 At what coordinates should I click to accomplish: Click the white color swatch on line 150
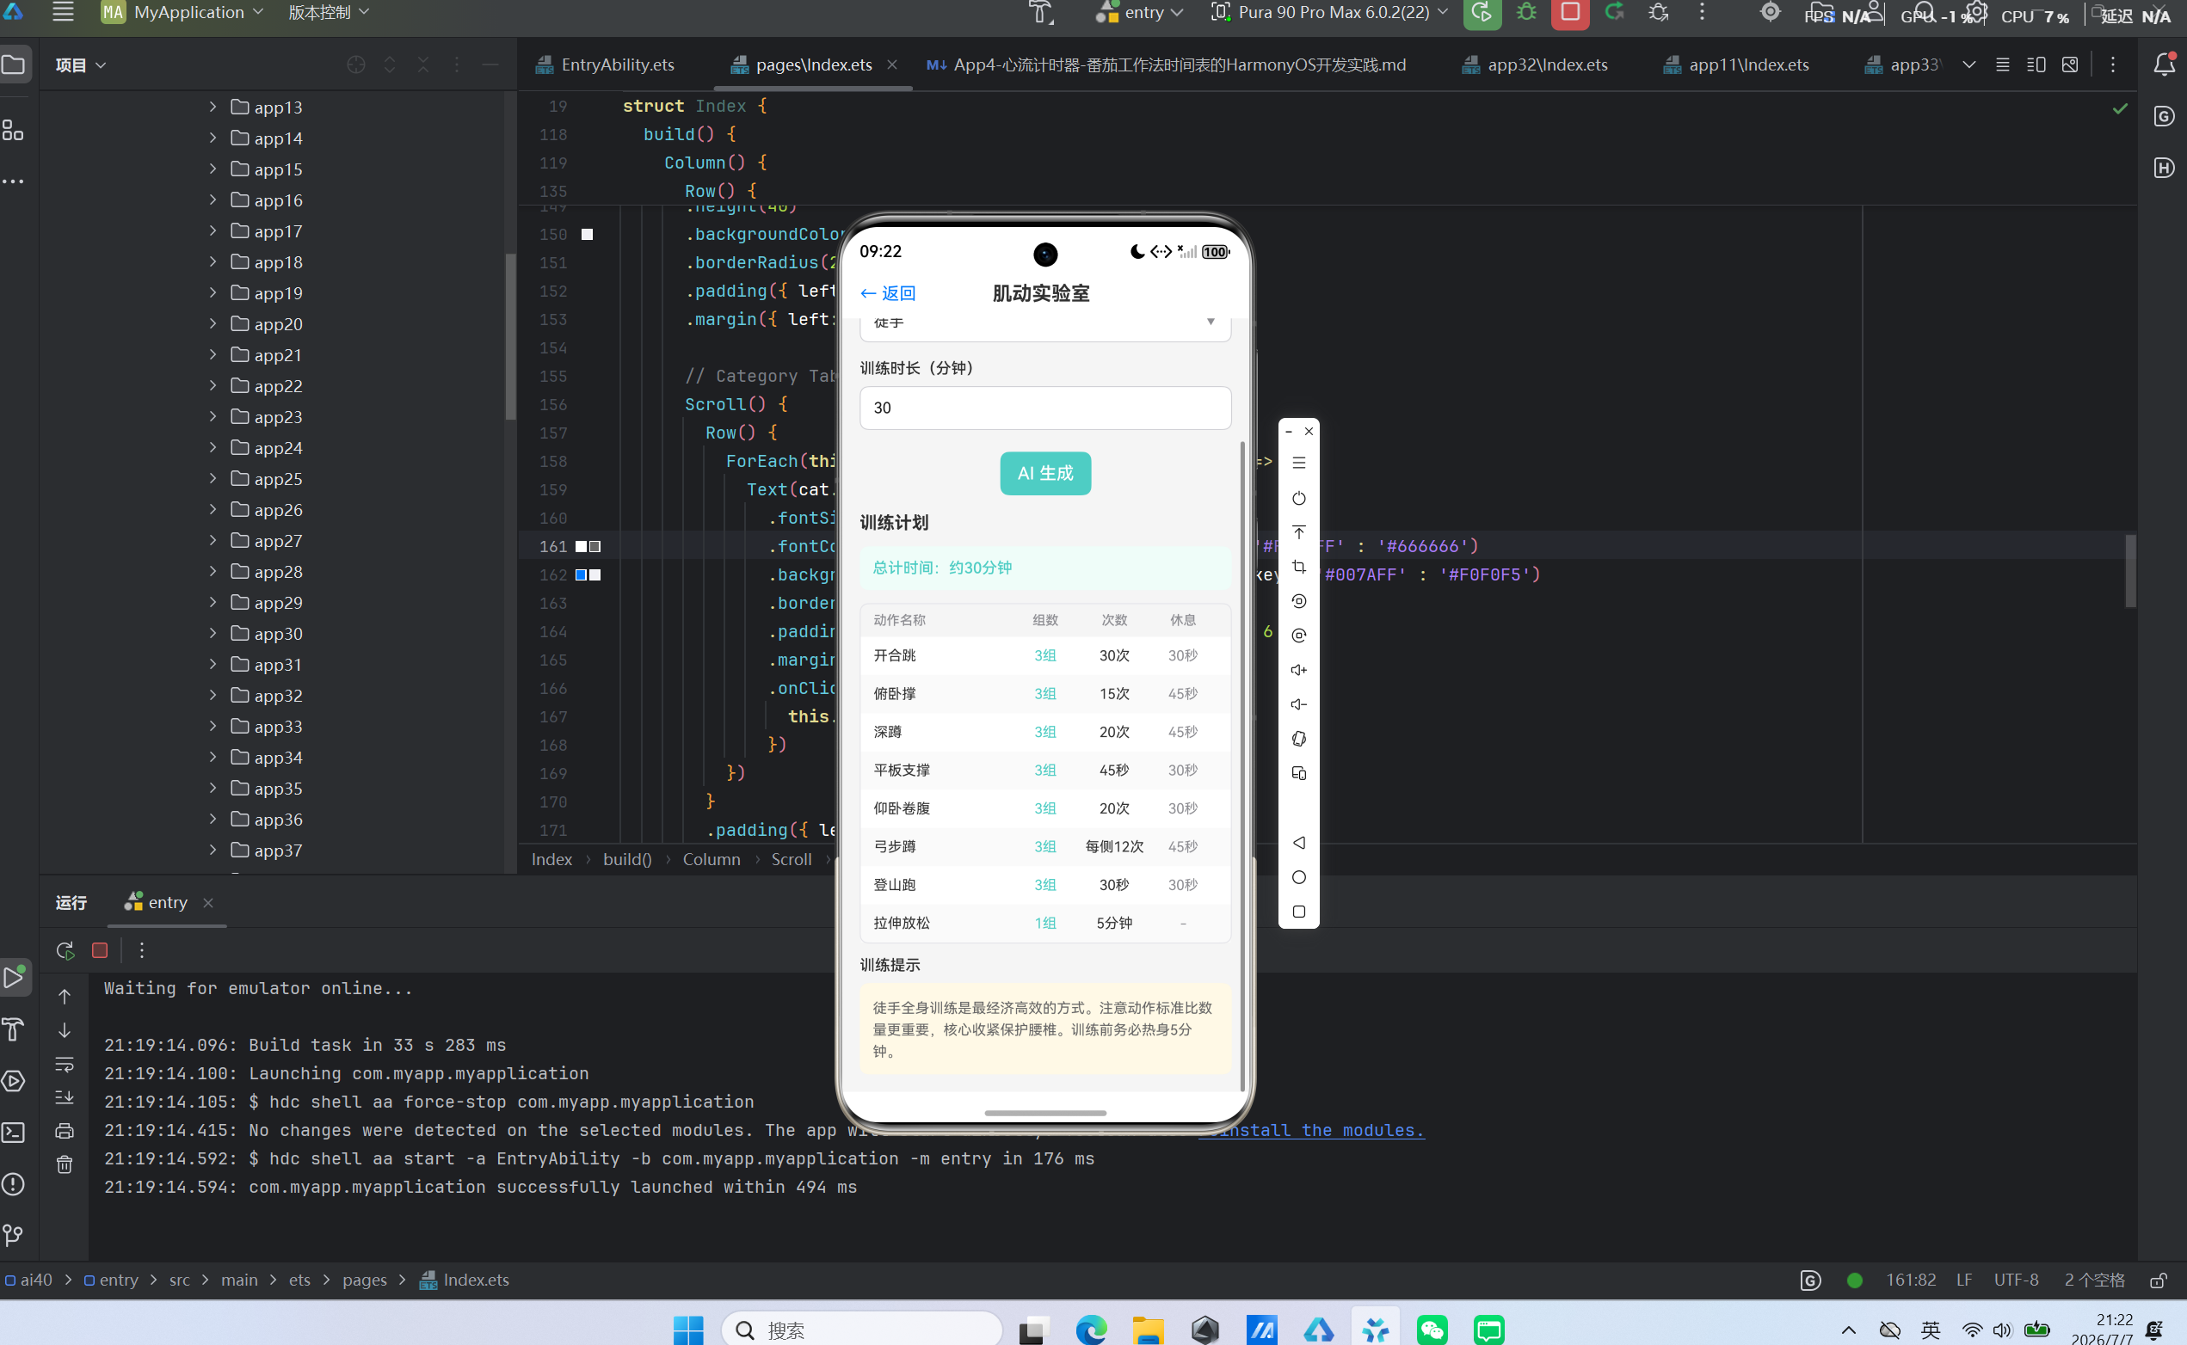588,235
